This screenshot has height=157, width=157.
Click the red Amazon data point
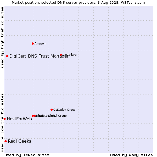click(x=33, y=43)
